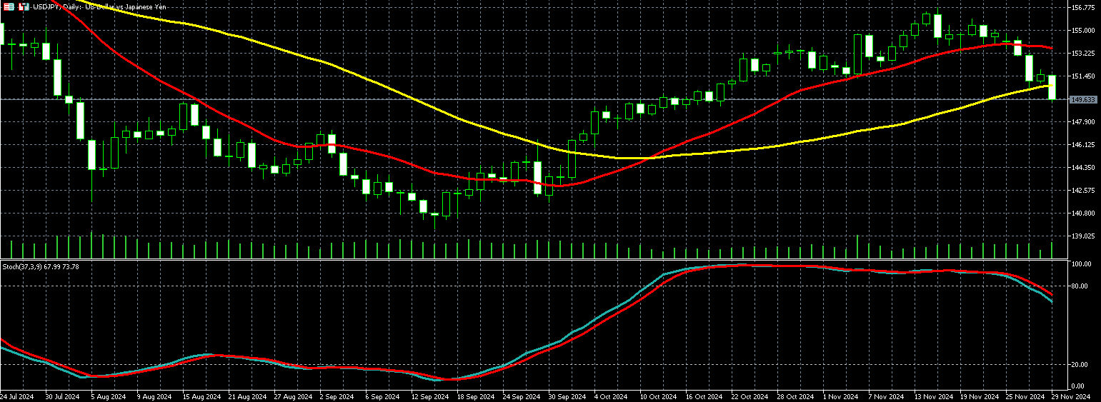Viewport: 1101px width, 402px height.
Task: Click the 155.000 price scale label
Action: (x=1084, y=31)
